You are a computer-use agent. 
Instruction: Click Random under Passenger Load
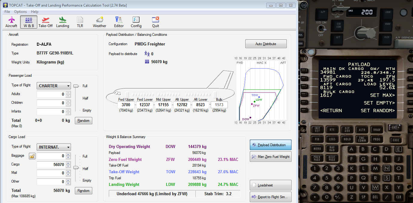84,121
